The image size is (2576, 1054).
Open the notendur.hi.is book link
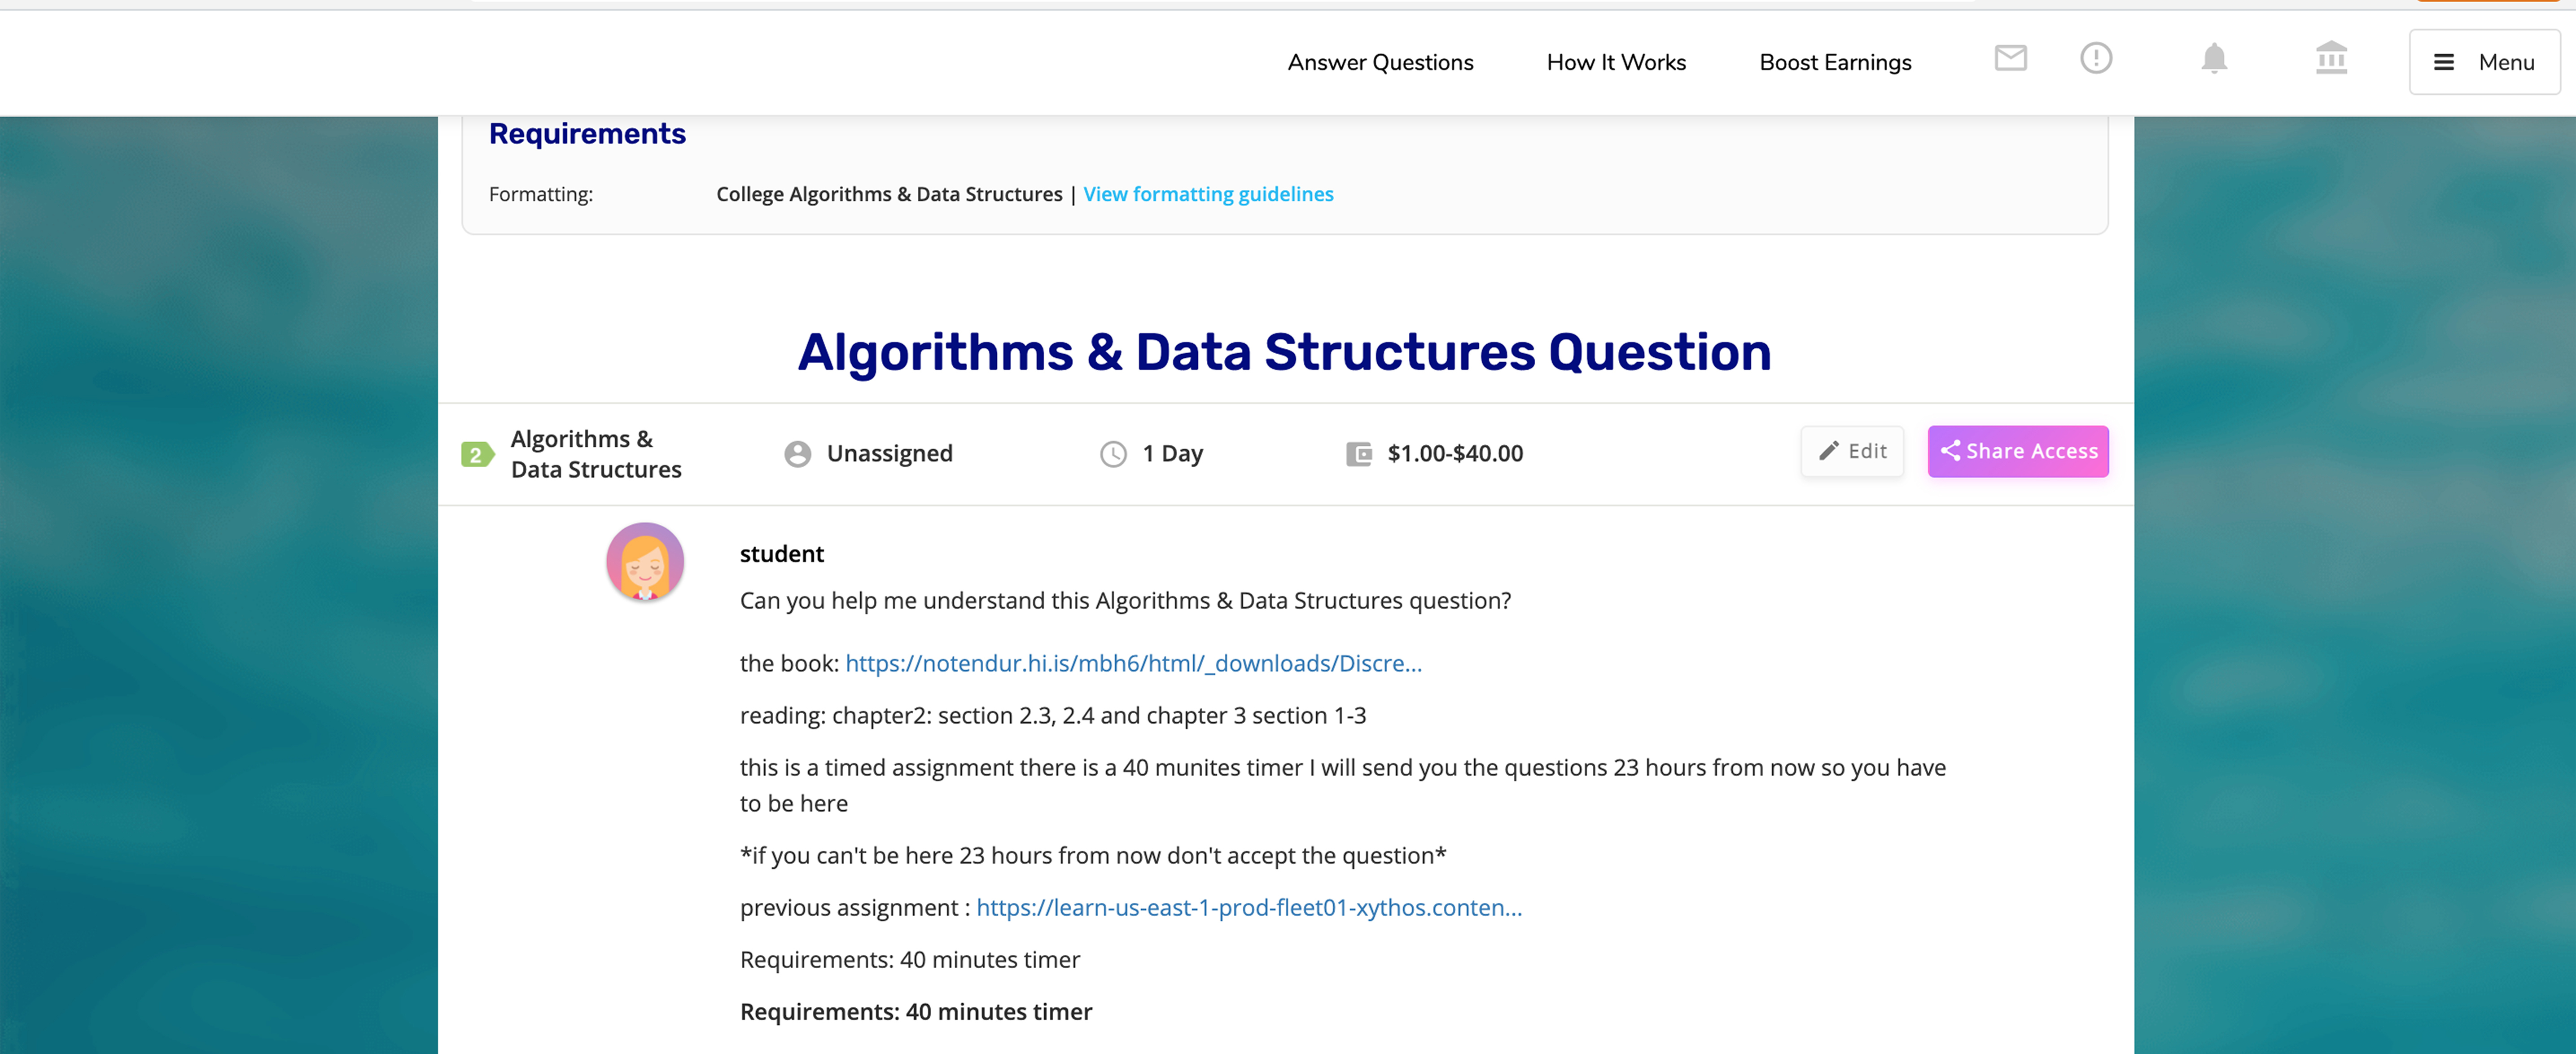click(x=1133, y=664)
